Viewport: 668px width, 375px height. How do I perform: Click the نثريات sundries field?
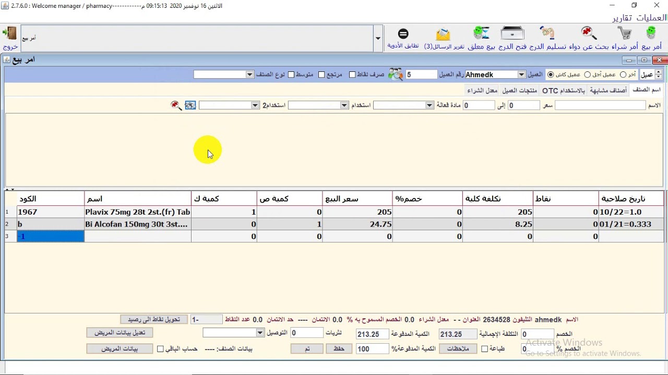[307, 333]
